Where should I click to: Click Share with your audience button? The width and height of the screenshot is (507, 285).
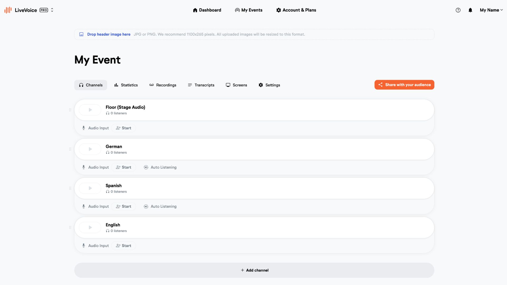point(404,85)
